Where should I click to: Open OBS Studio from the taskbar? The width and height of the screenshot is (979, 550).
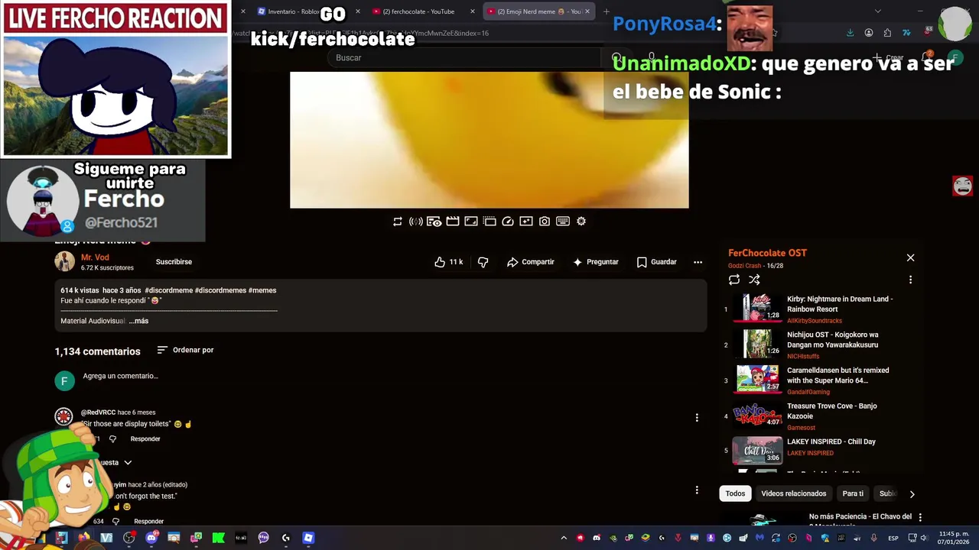[x=129, y=538]
